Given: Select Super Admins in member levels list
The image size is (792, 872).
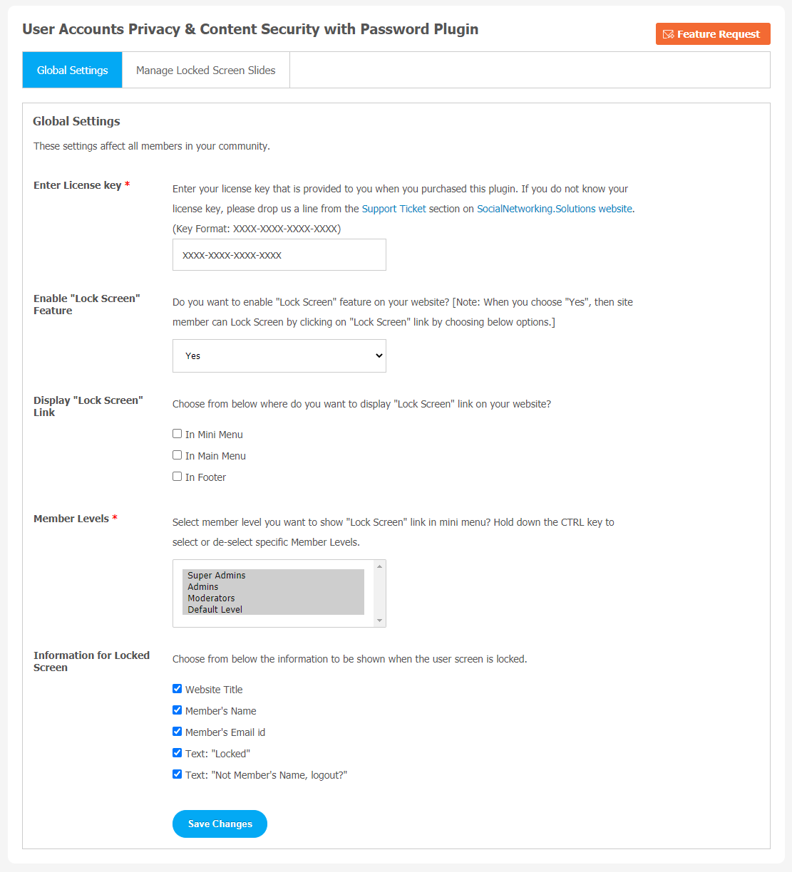Looking at the screenshot, I should coord(273,575).
